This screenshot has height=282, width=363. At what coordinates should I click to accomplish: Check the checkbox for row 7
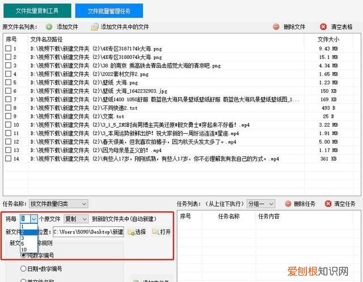(x=8, y=99)
